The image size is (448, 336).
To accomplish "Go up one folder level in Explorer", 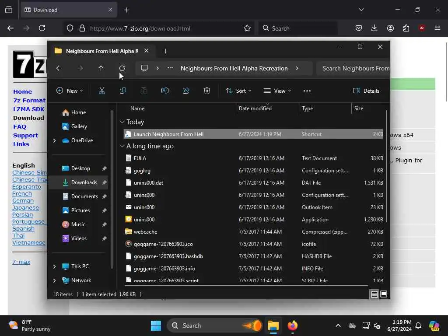I will (101, 68).
